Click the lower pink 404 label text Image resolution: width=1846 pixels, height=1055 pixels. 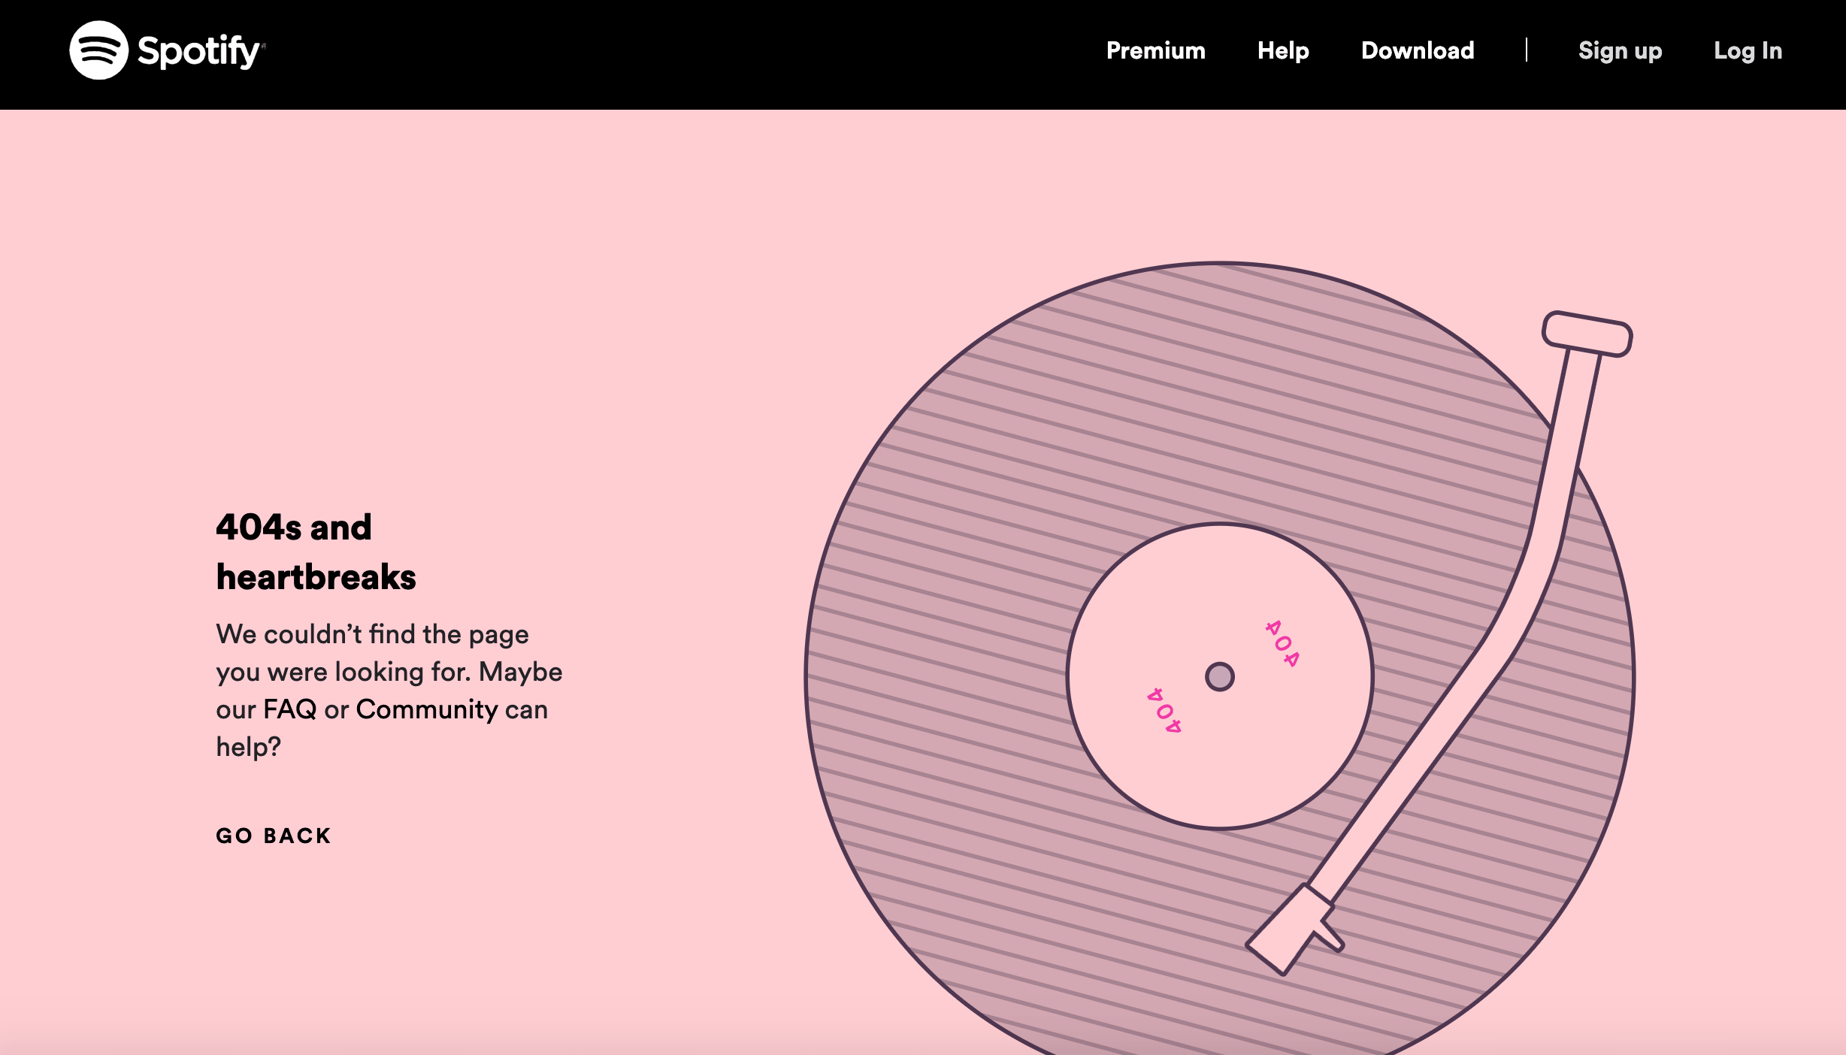[1164, 710]
